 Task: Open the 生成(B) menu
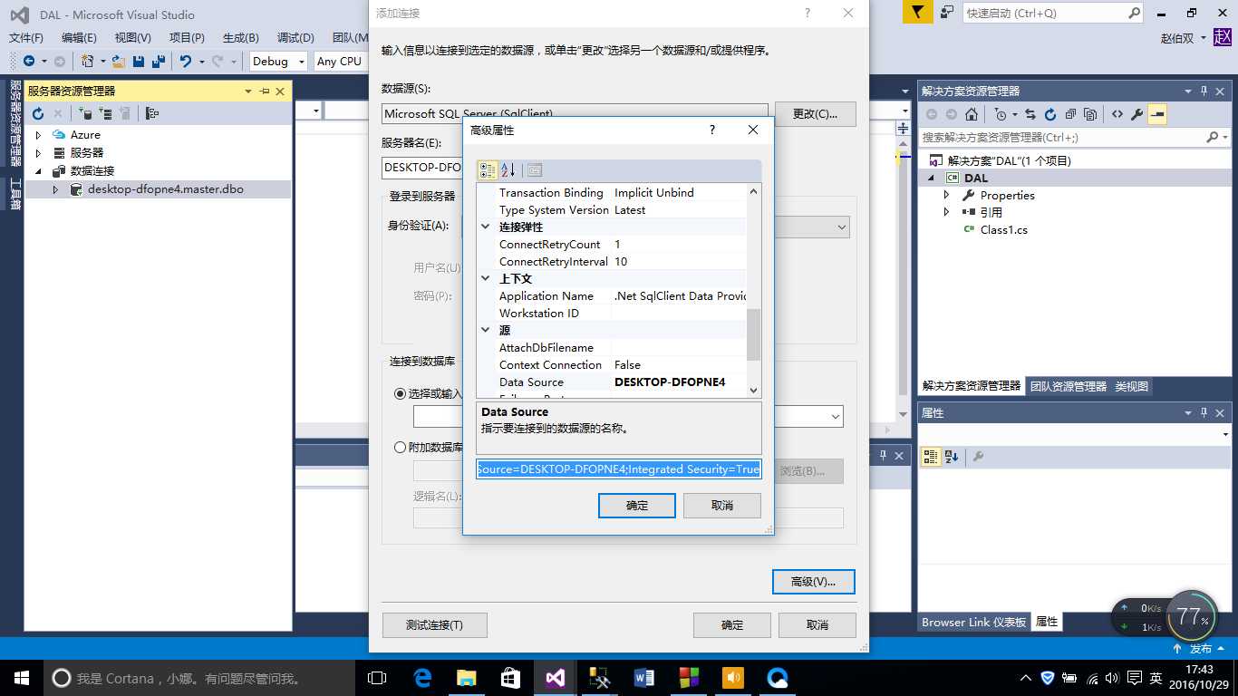[x=241, y=37]
